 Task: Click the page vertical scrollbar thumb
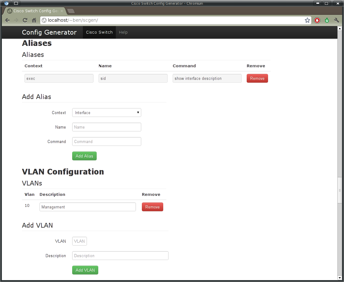pyautogui.click(x=339, y=190)
